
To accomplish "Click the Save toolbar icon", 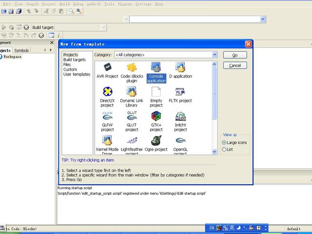I will point(11,11).
